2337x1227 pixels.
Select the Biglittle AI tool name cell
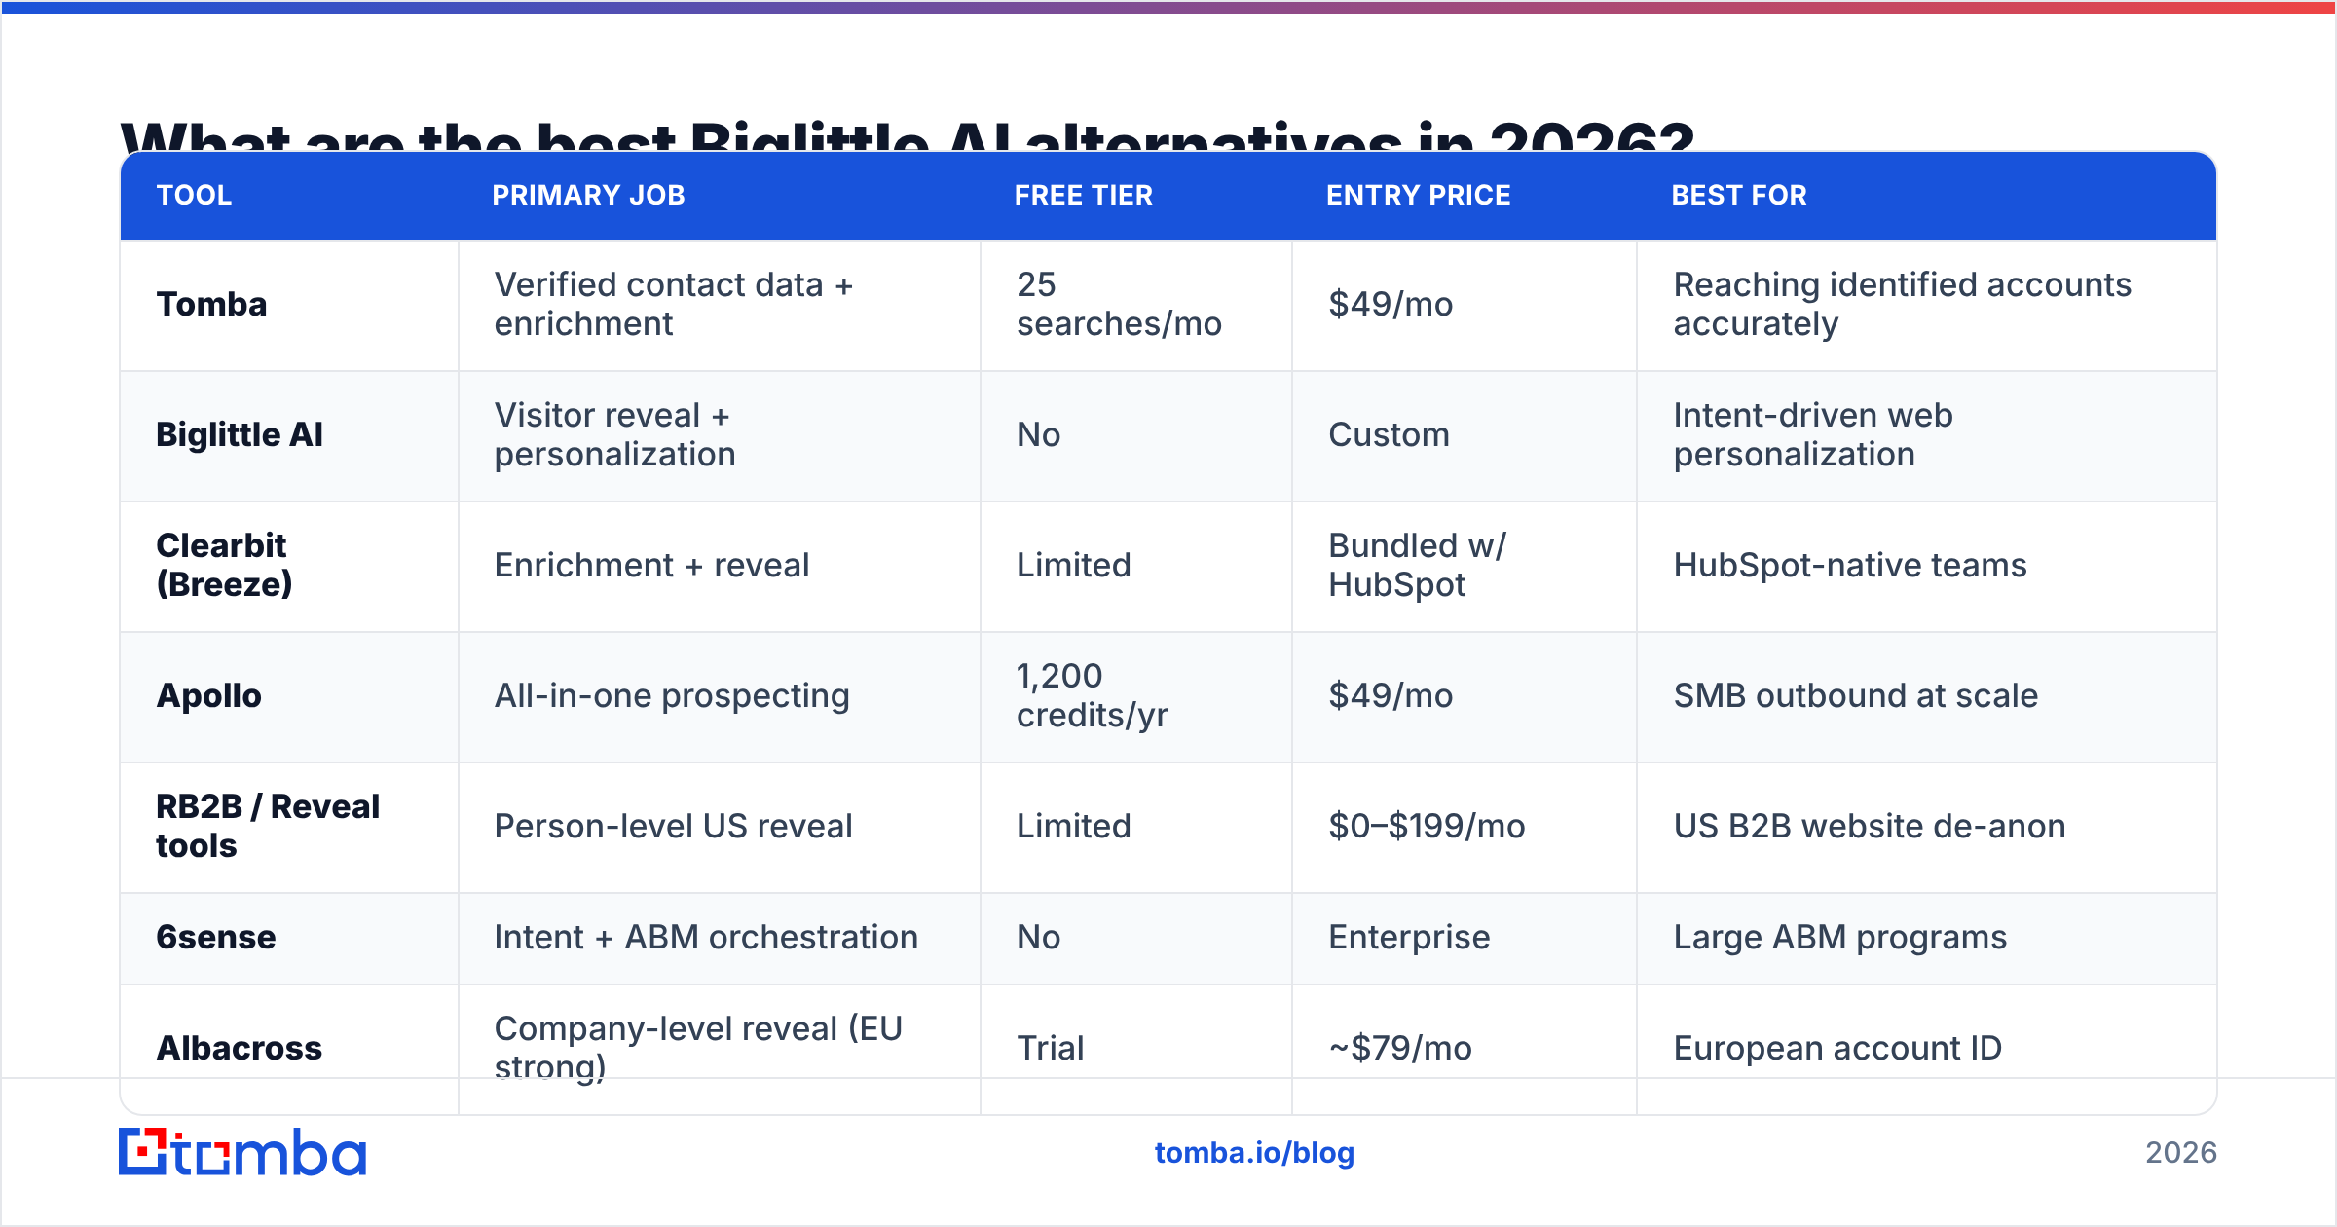point(289,435)
